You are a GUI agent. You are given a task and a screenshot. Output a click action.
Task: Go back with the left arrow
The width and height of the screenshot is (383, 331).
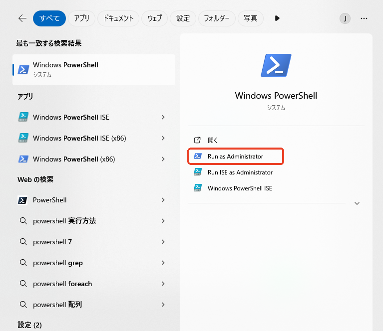click(x=22, y=18)
